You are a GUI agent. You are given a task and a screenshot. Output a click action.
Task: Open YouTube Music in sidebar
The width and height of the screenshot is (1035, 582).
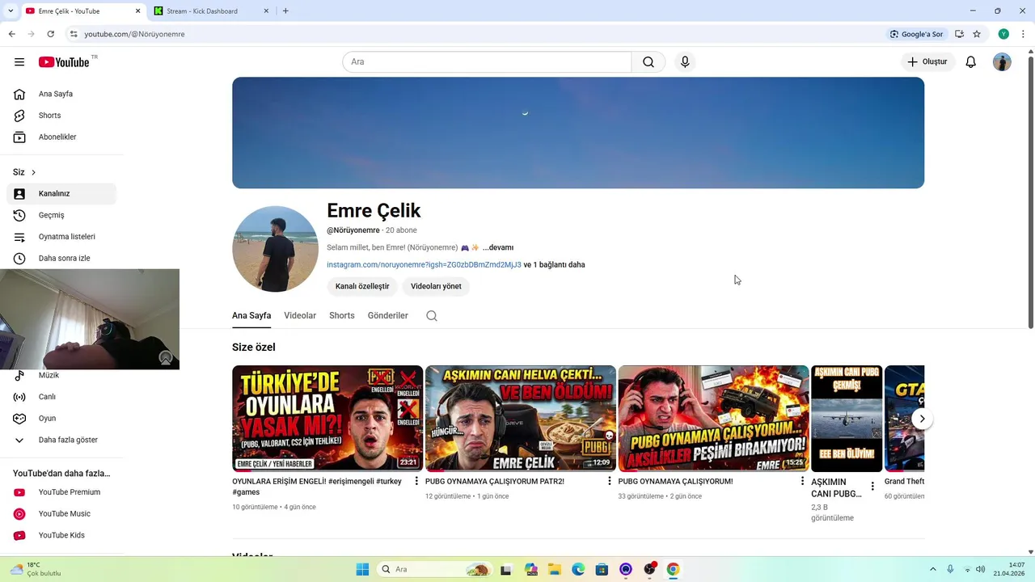coord(61,514)
